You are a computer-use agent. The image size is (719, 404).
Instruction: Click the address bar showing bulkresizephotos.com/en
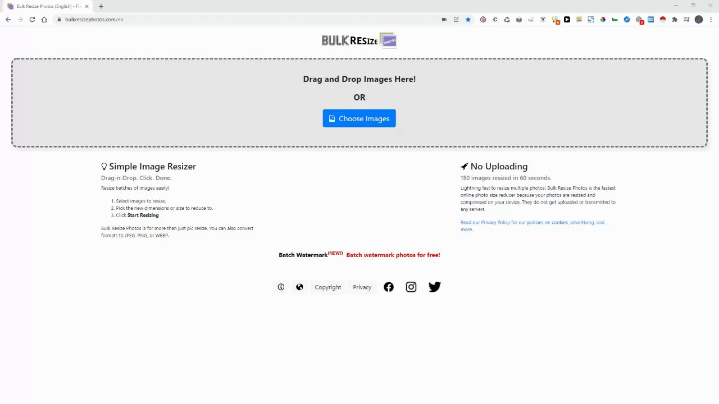247,19
